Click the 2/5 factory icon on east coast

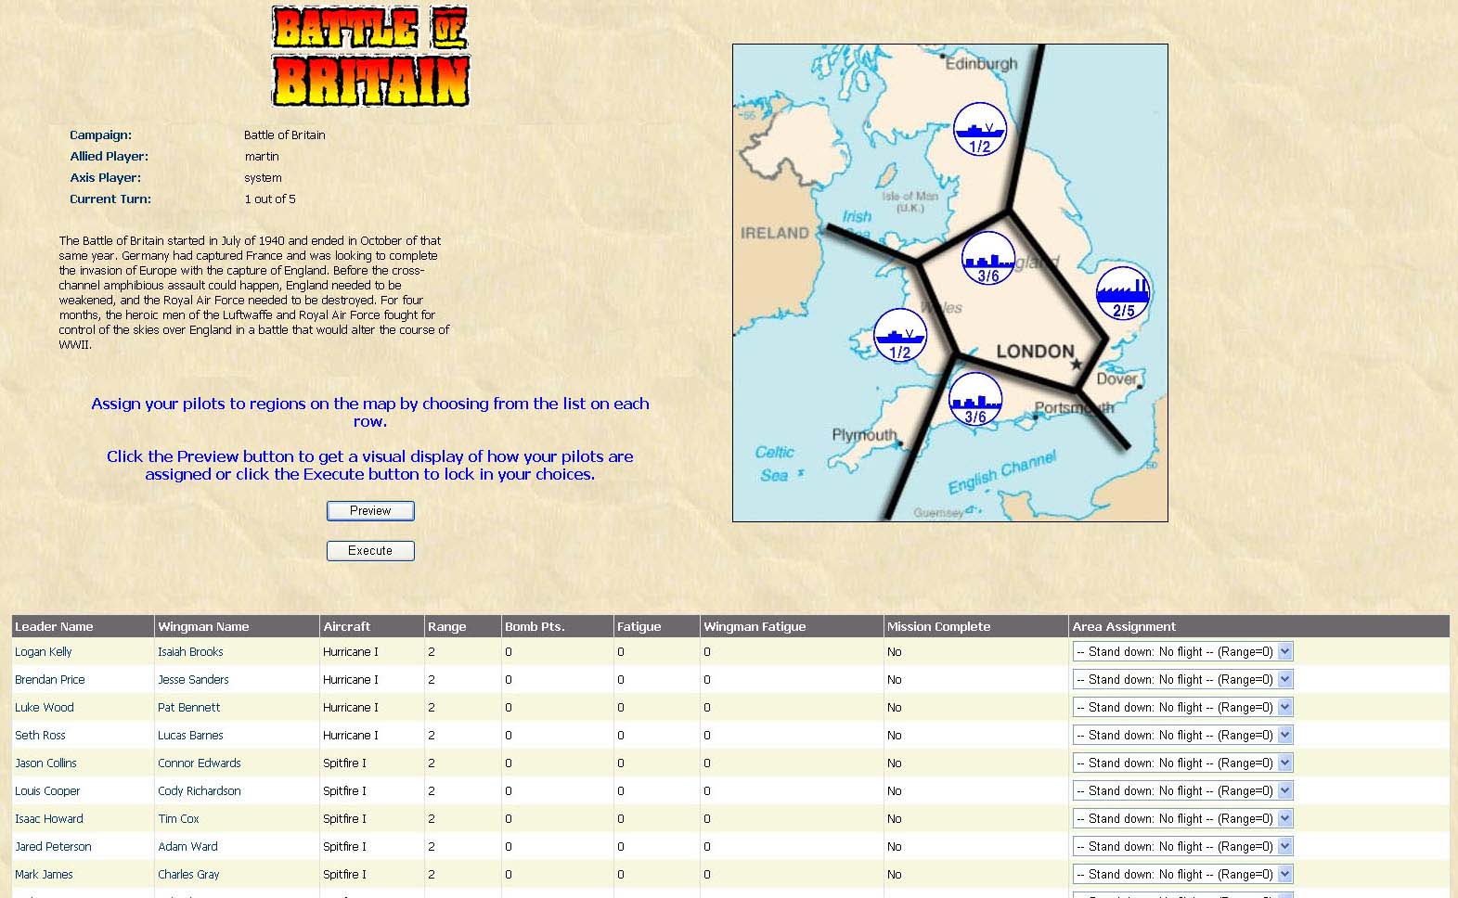[x=1122, y=293]
